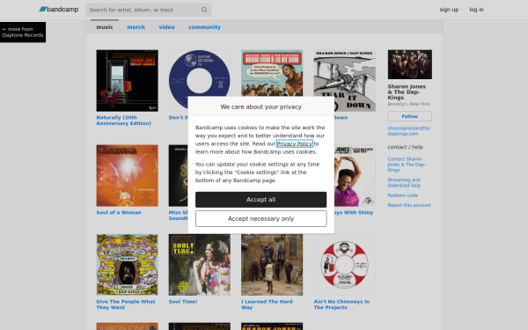Switch to the merch tab
Image resolution: width=528 pixels, height=330 pixels.
tap(136, 27)
